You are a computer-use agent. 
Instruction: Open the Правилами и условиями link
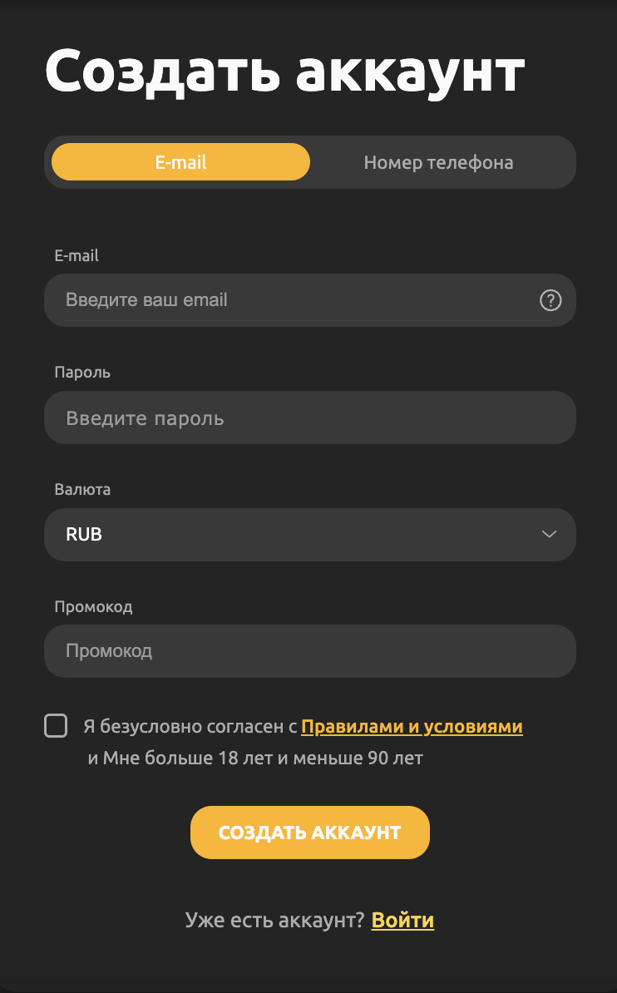[x=412, y=726]
